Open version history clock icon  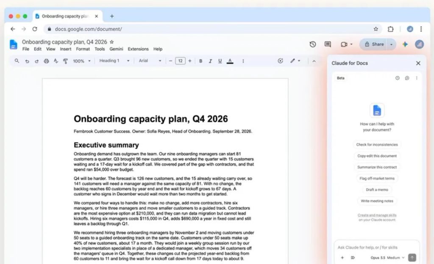pos(313,44)
